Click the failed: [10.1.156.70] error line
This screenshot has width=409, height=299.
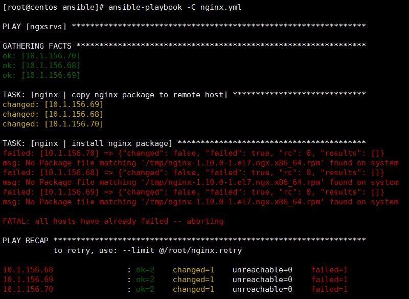coord(194,153)
